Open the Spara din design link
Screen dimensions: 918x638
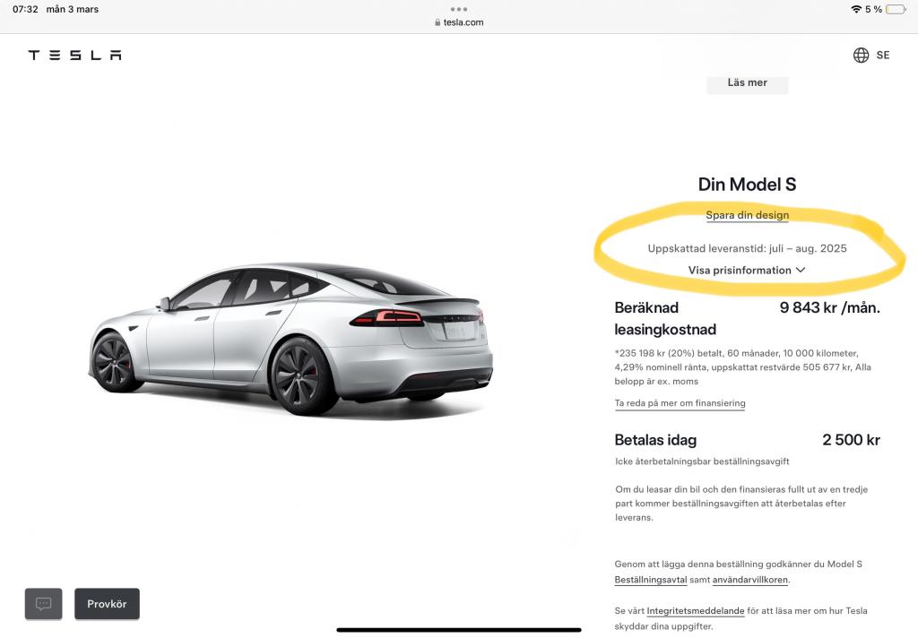click(747, 215)
